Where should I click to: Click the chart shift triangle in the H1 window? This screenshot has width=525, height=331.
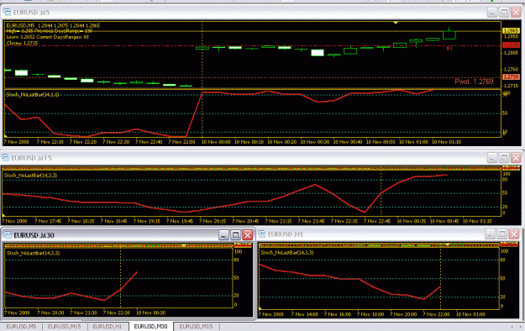point(449,244)
